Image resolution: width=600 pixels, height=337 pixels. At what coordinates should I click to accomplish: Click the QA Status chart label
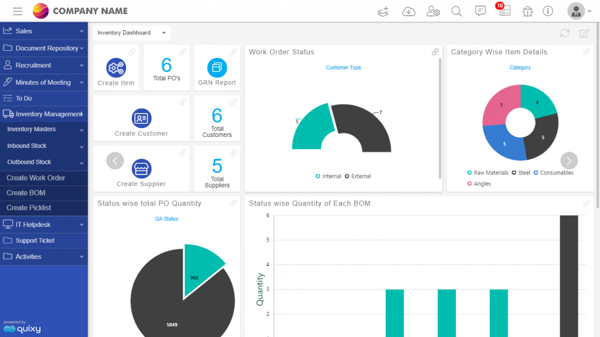click(x=166, y=219)
